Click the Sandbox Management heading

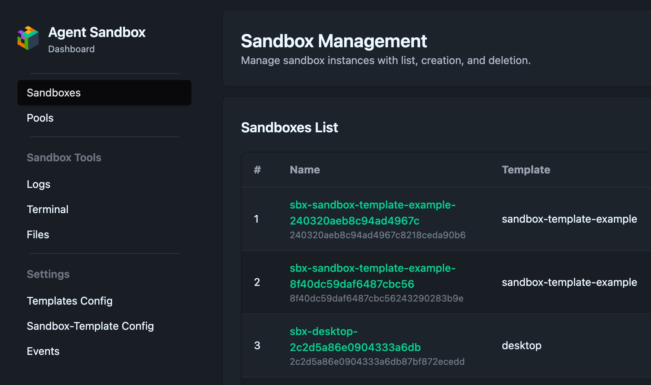[334, 41]
